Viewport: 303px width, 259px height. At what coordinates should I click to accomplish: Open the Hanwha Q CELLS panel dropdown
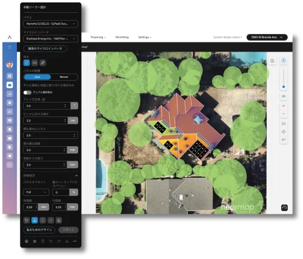50,24
